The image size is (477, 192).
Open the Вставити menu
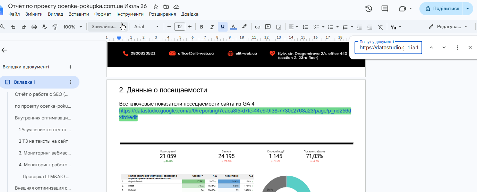coord(79,14)
